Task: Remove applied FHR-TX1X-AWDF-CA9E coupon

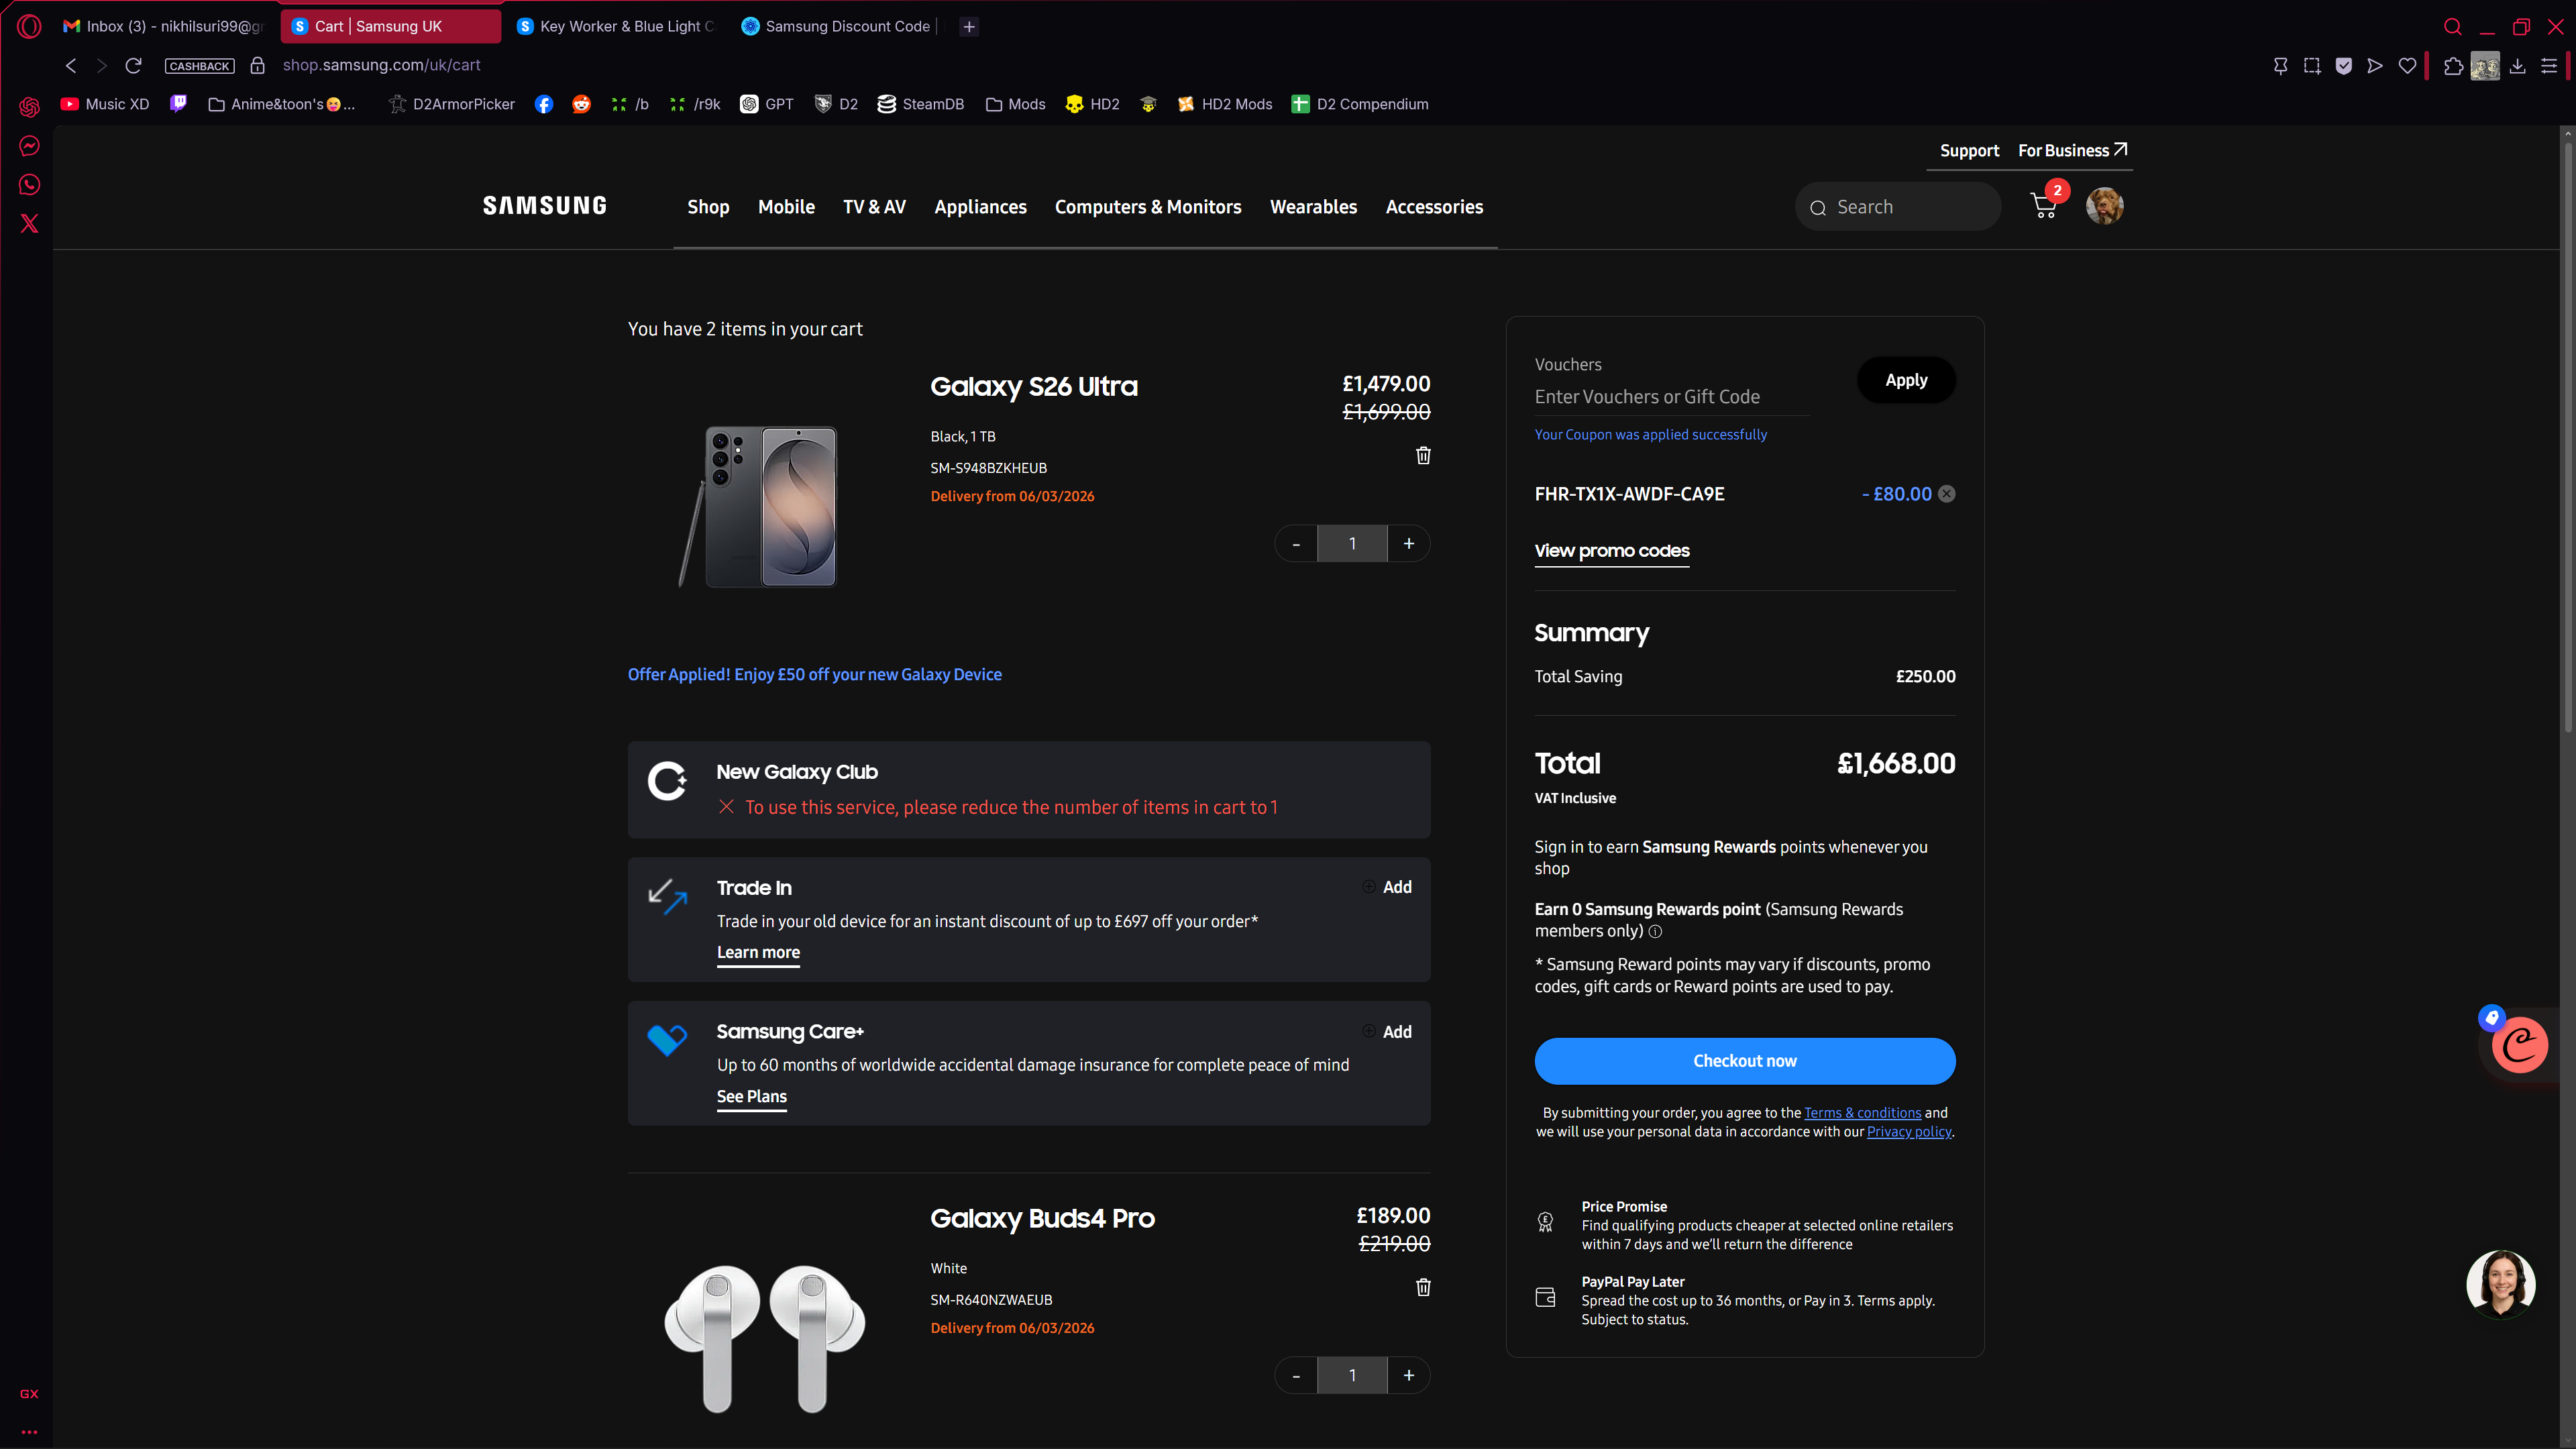Action: 1946,494
